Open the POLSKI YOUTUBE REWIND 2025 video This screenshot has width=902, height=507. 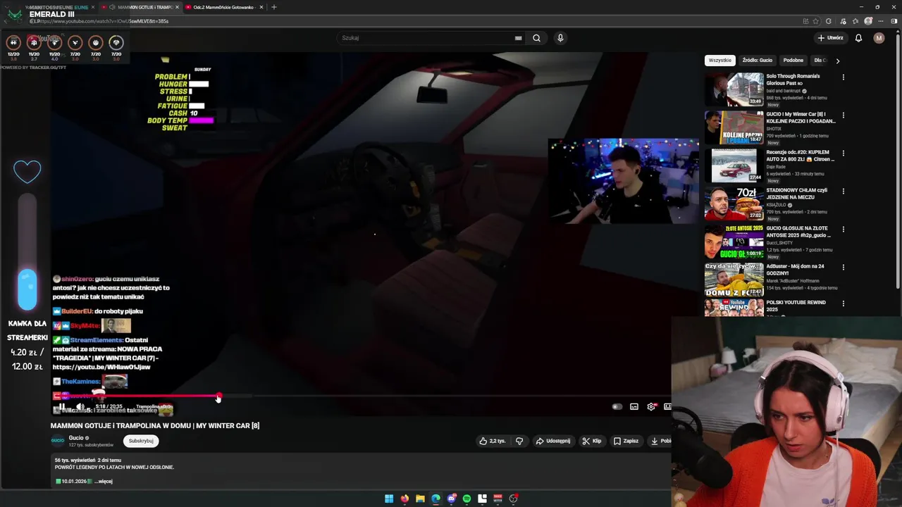(796, 306)
